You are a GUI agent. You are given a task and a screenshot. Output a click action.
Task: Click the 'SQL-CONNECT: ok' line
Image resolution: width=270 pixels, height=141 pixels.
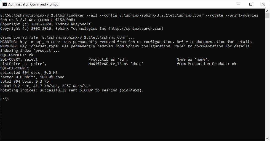[17, 55]
